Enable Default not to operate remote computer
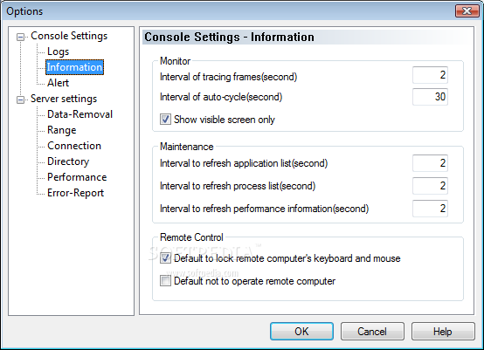Viewport: 484px width, 350px height. (165, 281)
